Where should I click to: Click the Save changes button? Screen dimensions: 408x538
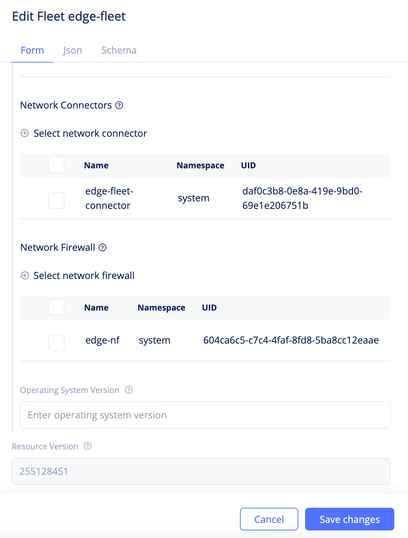(349, 519)
